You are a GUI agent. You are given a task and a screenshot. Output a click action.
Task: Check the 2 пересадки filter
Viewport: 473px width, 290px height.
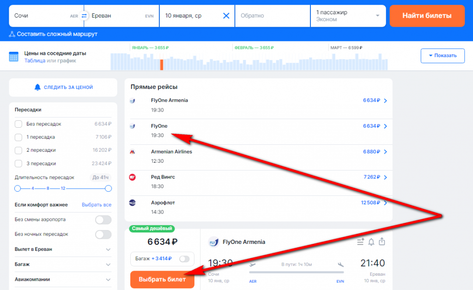coord(18,150)
